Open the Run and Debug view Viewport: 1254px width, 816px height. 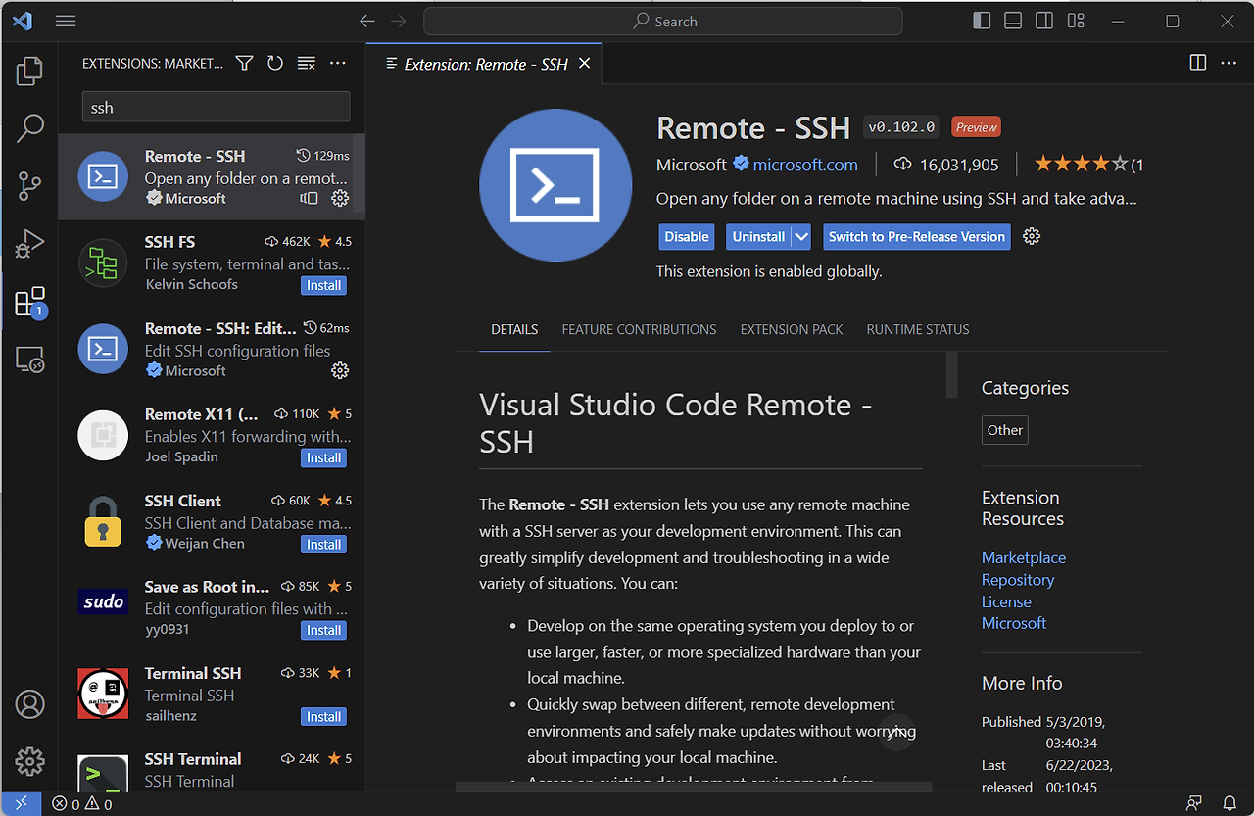[29, 243]
